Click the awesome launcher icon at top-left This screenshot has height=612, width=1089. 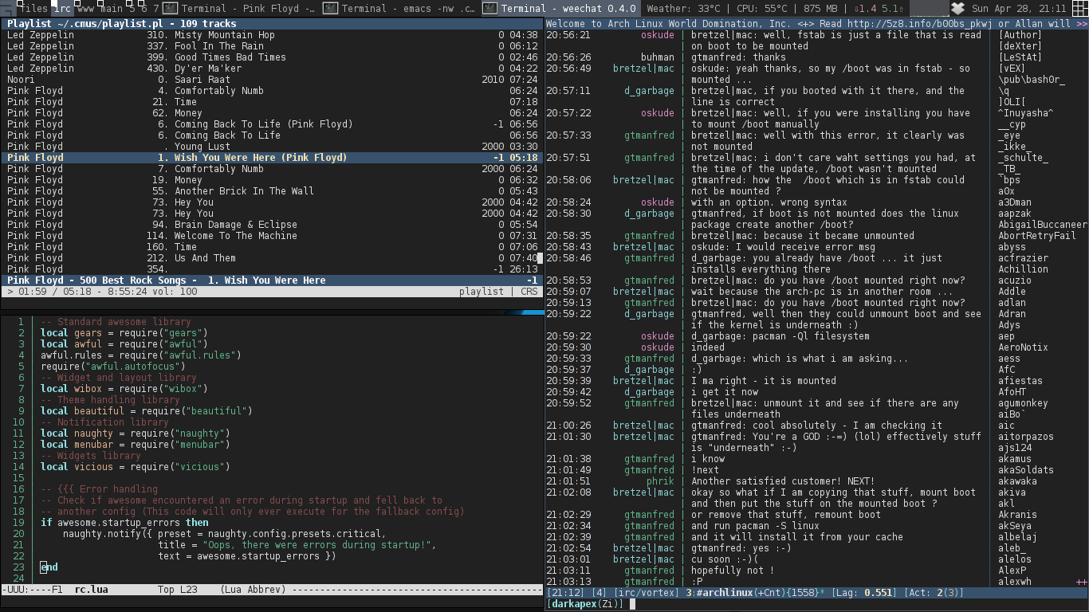coord(7,8)
